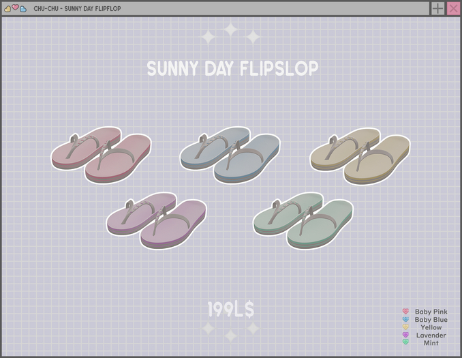Click the 'Sunny Day Flipslop' heading
This screenshot has height=358, width=462.
tap(233, 68)
